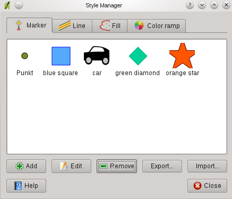The width and height of the screenshot is (232, 199).
Task: Click the 'Punkt' label text
Action: point(25,73)
